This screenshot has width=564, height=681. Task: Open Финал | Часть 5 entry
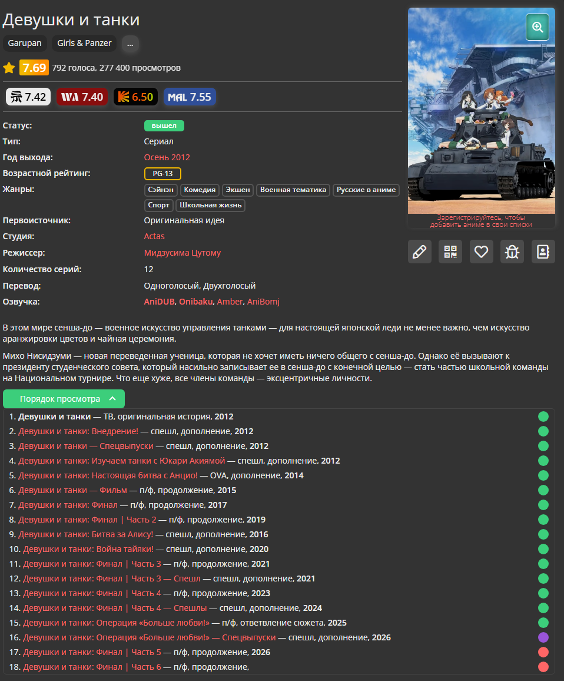(92, 652)
